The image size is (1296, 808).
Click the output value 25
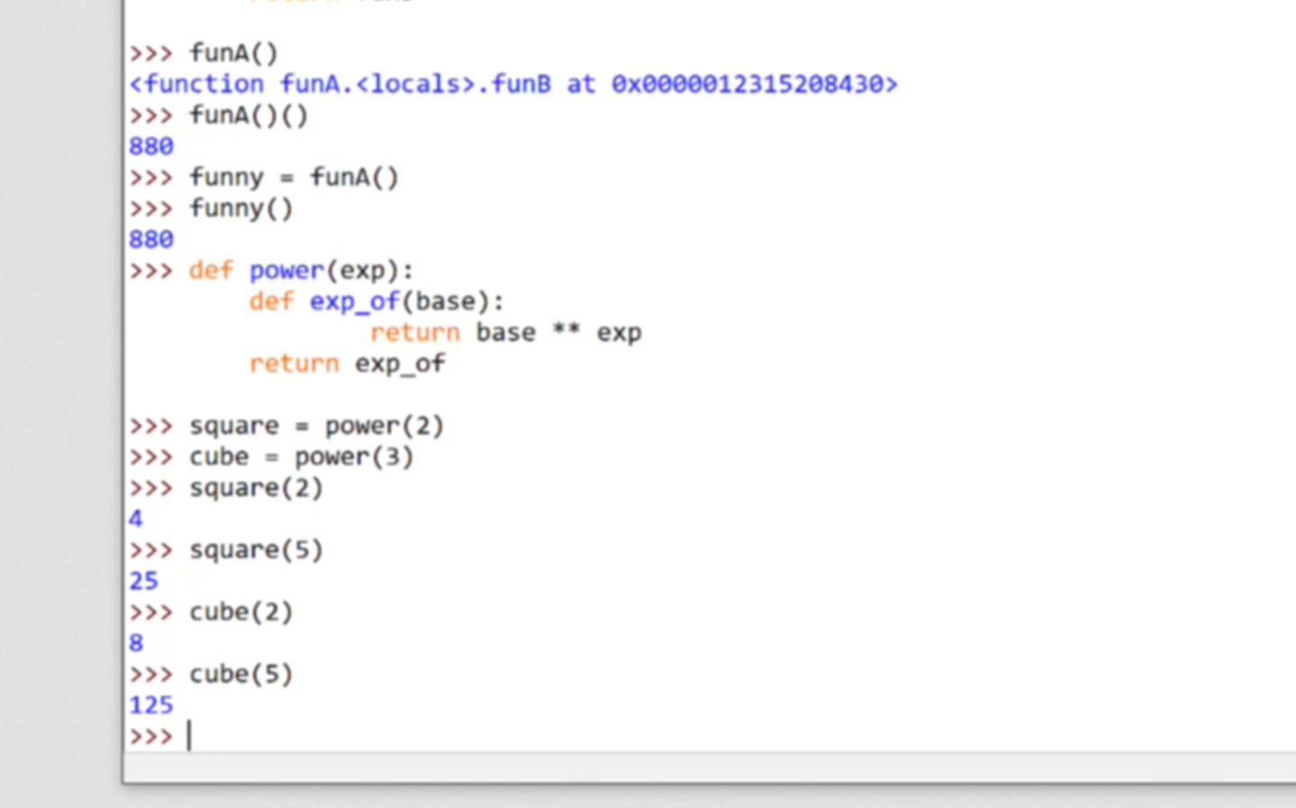[143, 581]
